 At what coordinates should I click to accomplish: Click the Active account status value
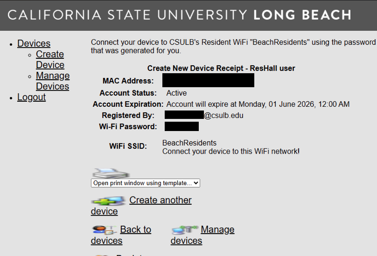click(176, 93)
